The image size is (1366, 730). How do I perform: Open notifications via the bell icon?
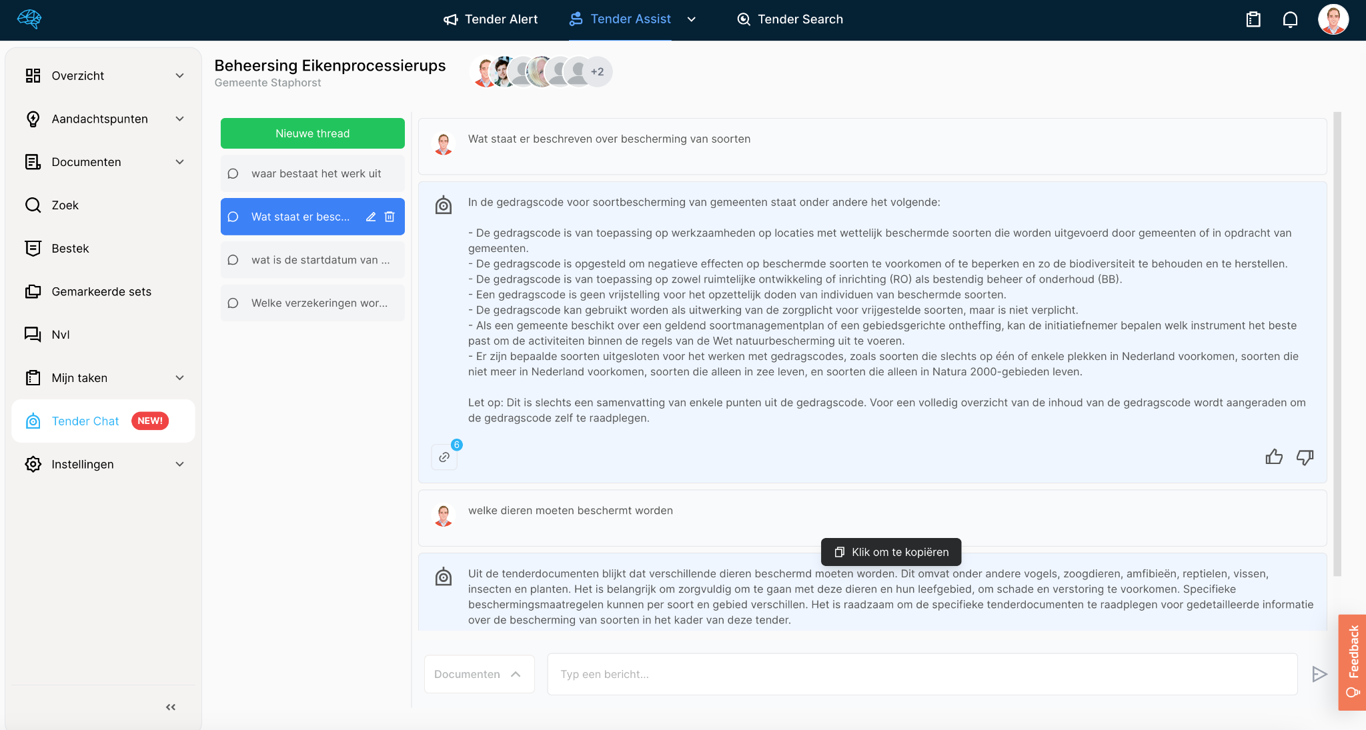[x=1290, y=19]
